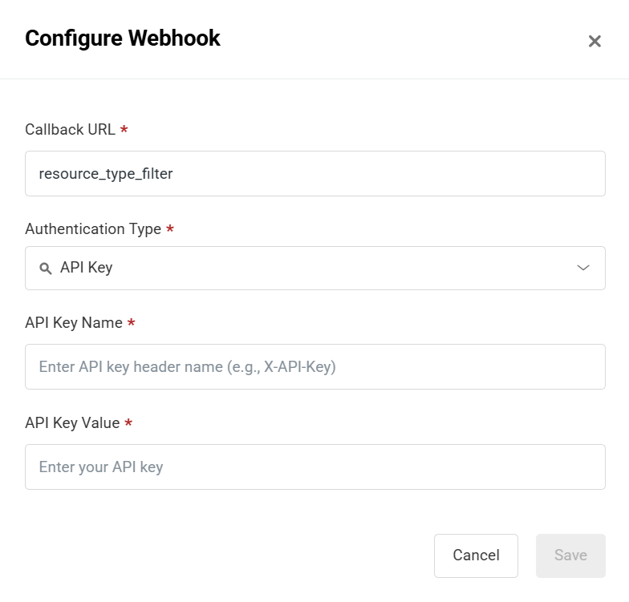This screenshot has height=602, width=629.
Task: Click the 'API Key Value' label
Action: 72,422
